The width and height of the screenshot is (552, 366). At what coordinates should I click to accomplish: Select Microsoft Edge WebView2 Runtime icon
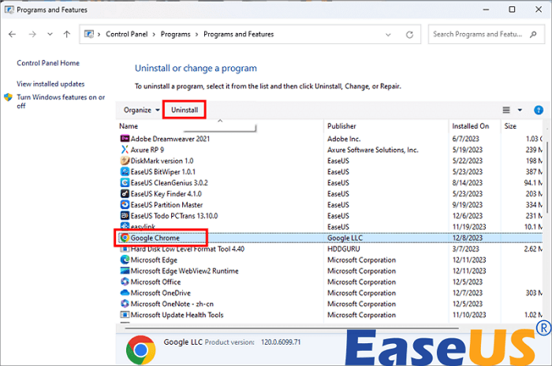(x=125, y=271)
